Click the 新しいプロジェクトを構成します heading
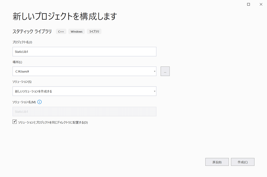267x177 pixels. [x=65, y=16]
